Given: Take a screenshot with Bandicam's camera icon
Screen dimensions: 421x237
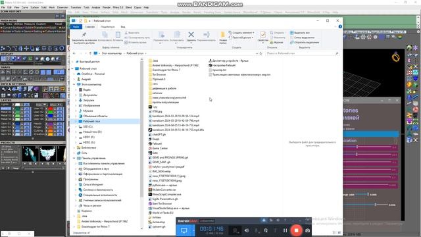Looking at the screenshot, I should coord(307,230).
